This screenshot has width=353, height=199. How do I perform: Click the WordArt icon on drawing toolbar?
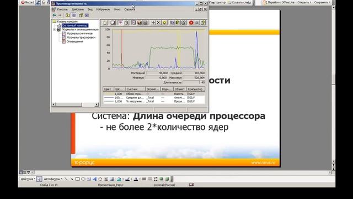[94, 179]
